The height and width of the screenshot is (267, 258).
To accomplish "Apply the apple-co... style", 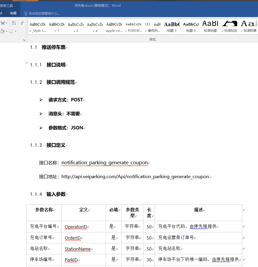I will tap(114, 27).
